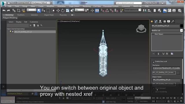
Task: Click Remove Modifier trash icon
Action: (x=167, y=54)
